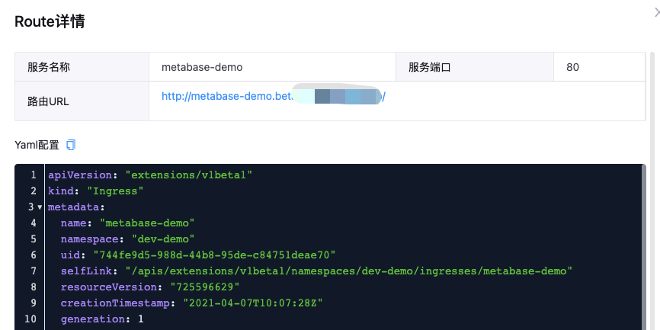Image resolution: width=660 pixels, height=330 pixels.
Task: Collapse the metadata block fold arrow
Action: [x=40, y=207]
